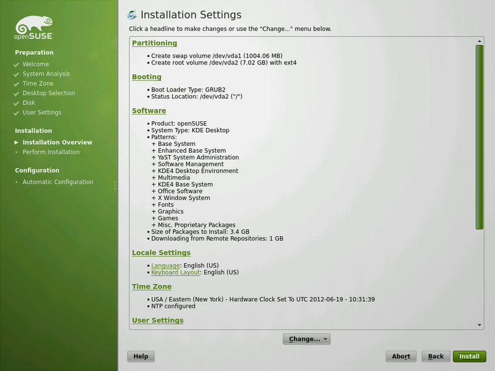This screenshot has width=495, height=371.
Task: Click 'Create swap volume /dev/vda1' line
Action: [217, 56]
